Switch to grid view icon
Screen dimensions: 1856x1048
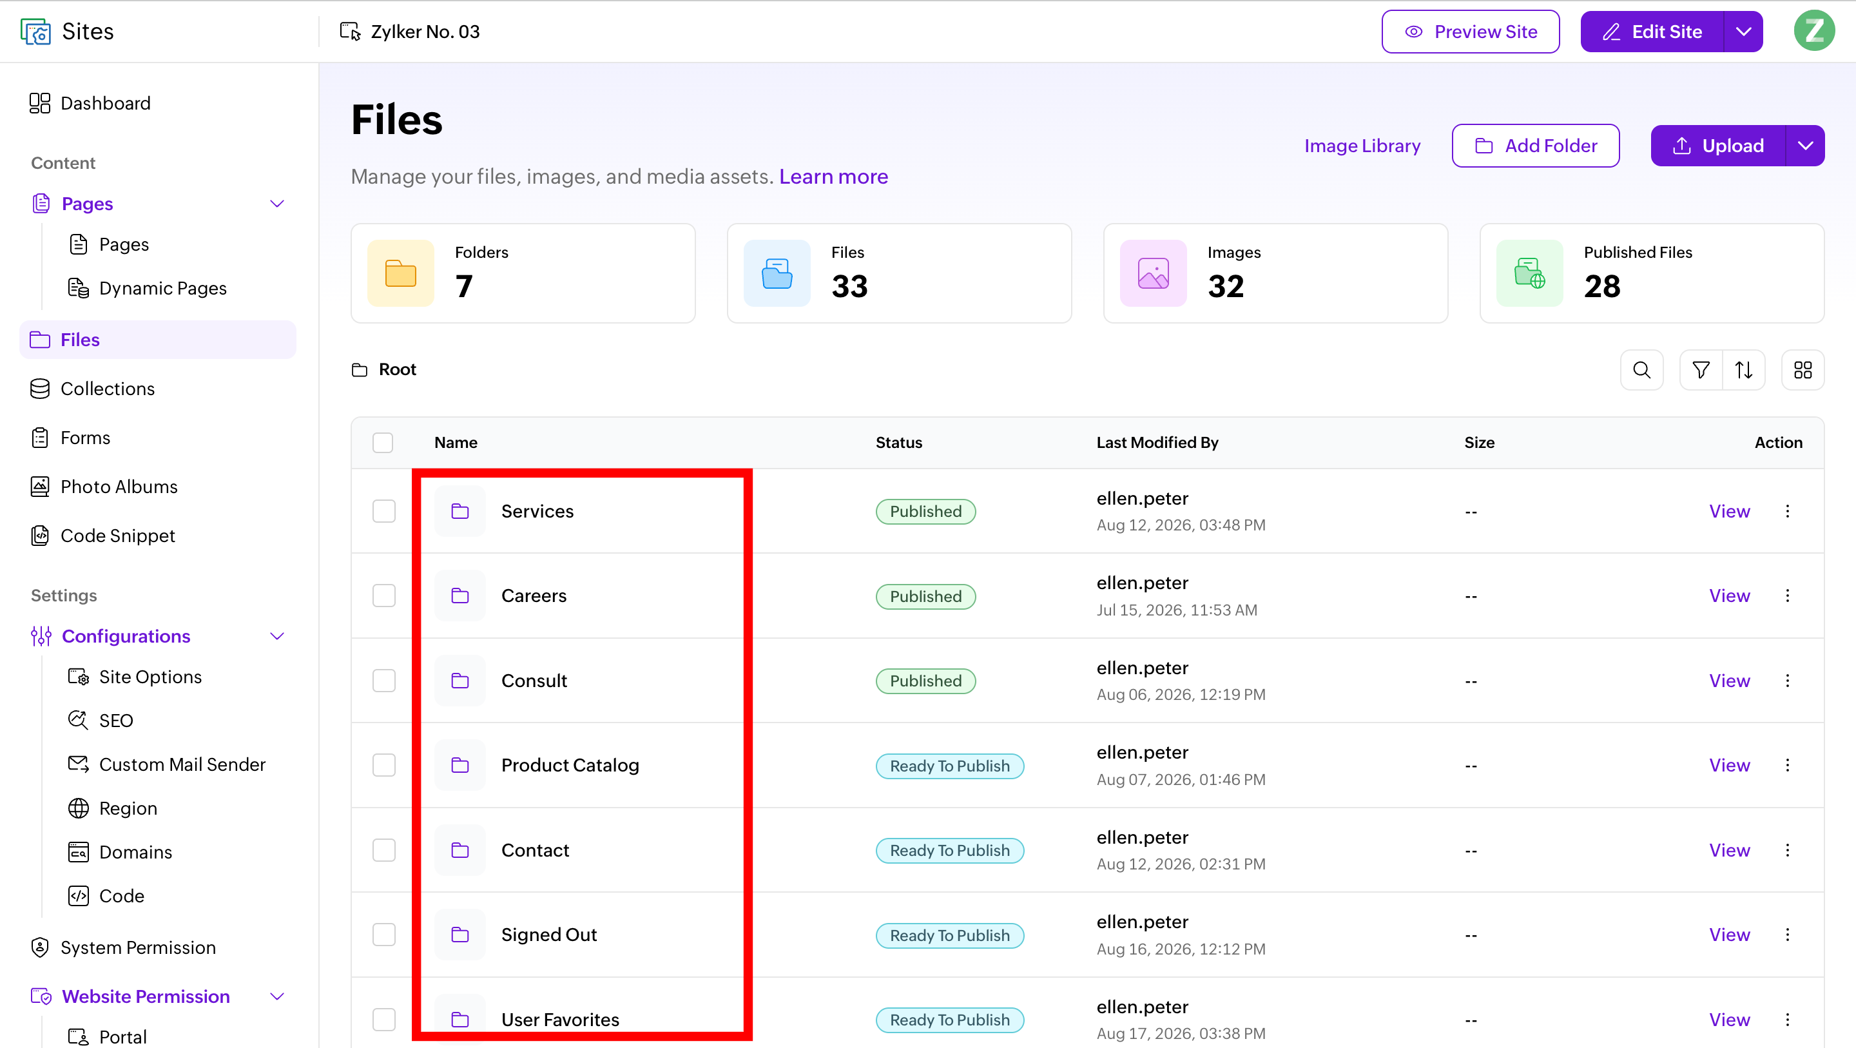pyautogui.click(x=1803, y=370)
